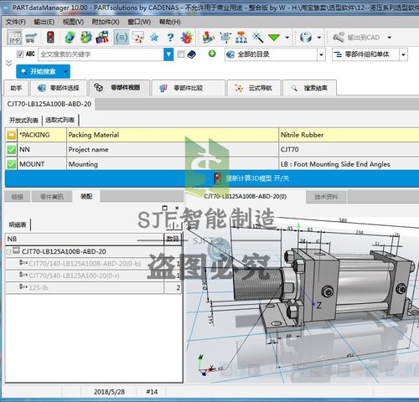Open the 输出(E) menu

point(44,22)
